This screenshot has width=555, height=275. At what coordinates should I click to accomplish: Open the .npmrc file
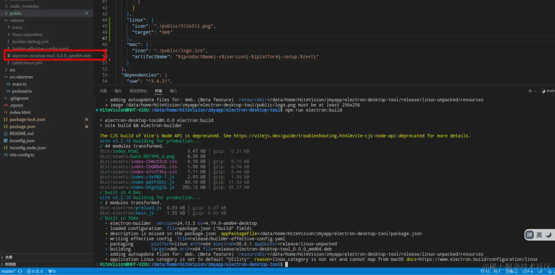pos(16,105)
